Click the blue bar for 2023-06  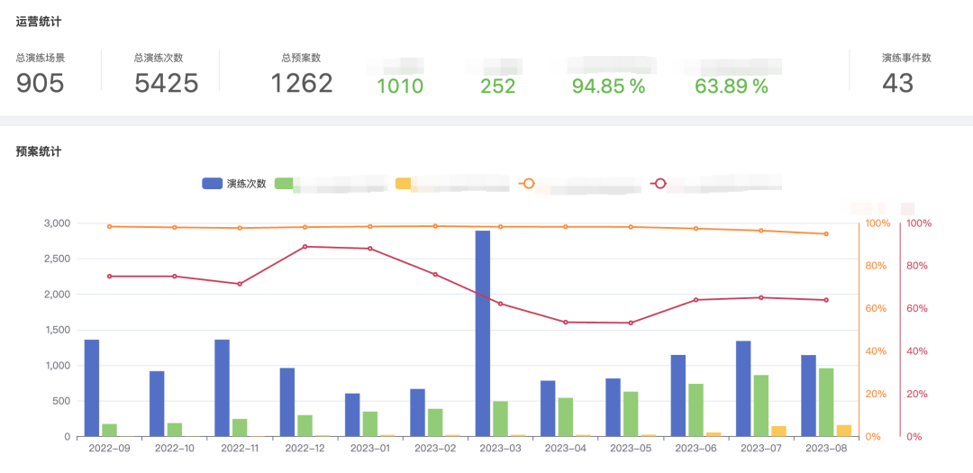(x=678, y=396)
